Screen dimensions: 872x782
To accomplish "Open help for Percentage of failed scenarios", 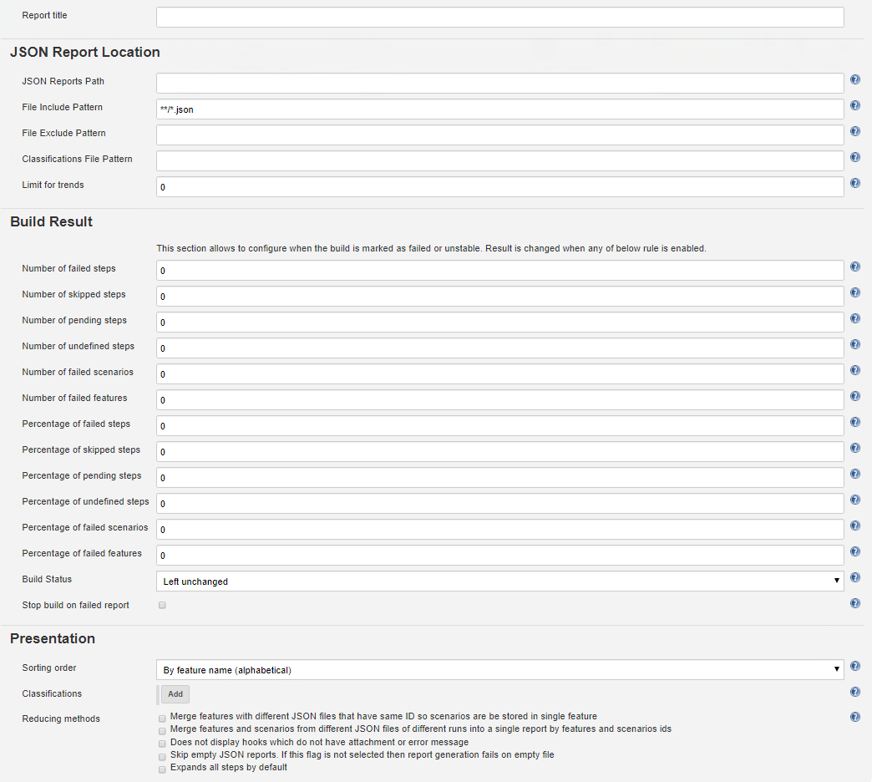I will (x=855, y=525).
